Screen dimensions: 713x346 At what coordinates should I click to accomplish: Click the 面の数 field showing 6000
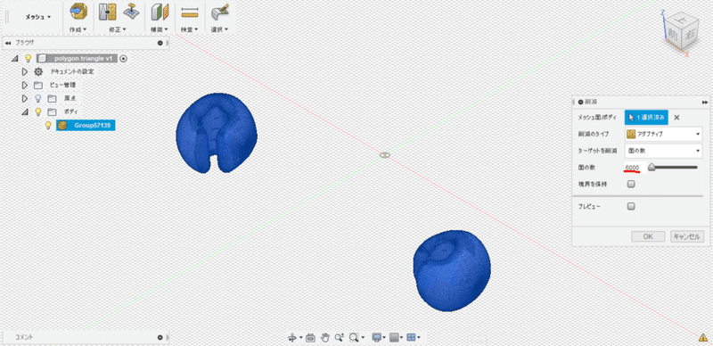tap(635, 168)
